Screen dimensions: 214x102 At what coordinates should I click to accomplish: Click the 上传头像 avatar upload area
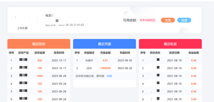click(x=22, y=22)
